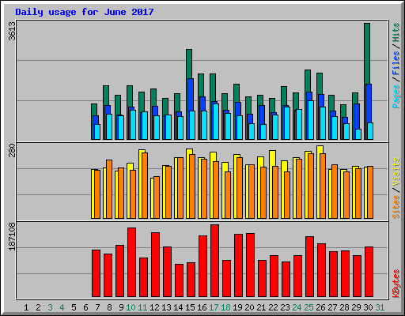Click the 3613 axis maximum label
The image size is (405, 316).
pyautogui.click(x=12, y=31)
